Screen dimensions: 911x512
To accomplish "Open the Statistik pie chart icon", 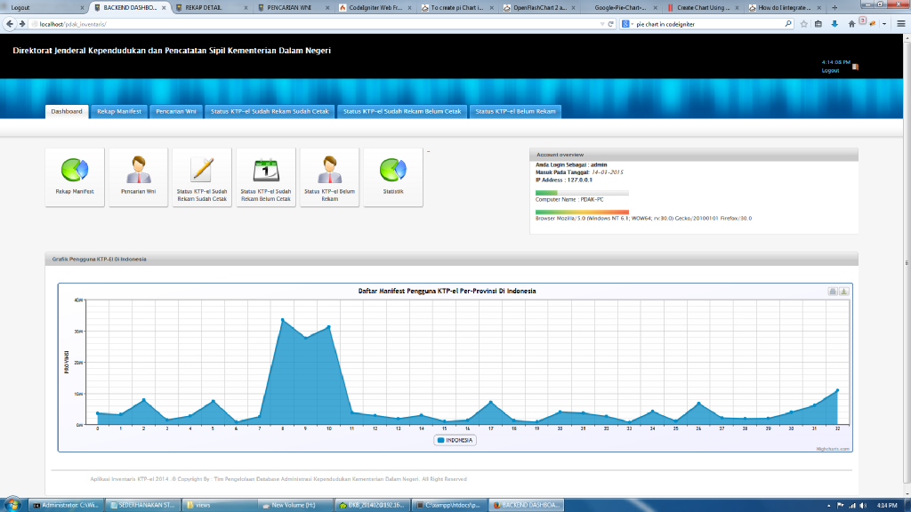I will coord(393,169).
